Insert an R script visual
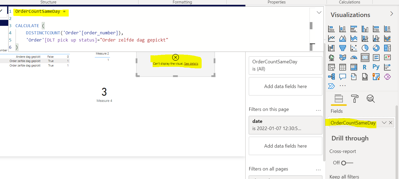Screen dimensions: 399x179 [x=365, y=67]
